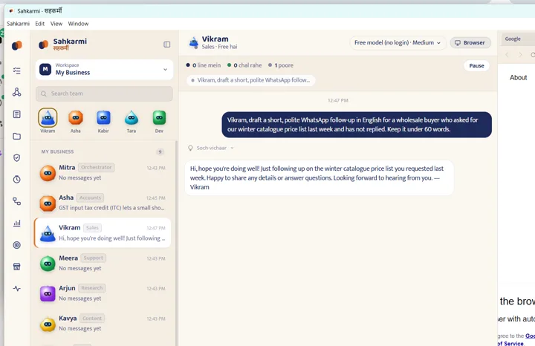
Task: Open the team network icon in left rail
Action: [16, 92]
